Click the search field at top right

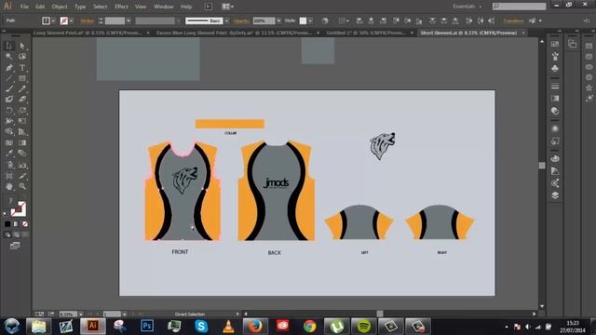520,7
